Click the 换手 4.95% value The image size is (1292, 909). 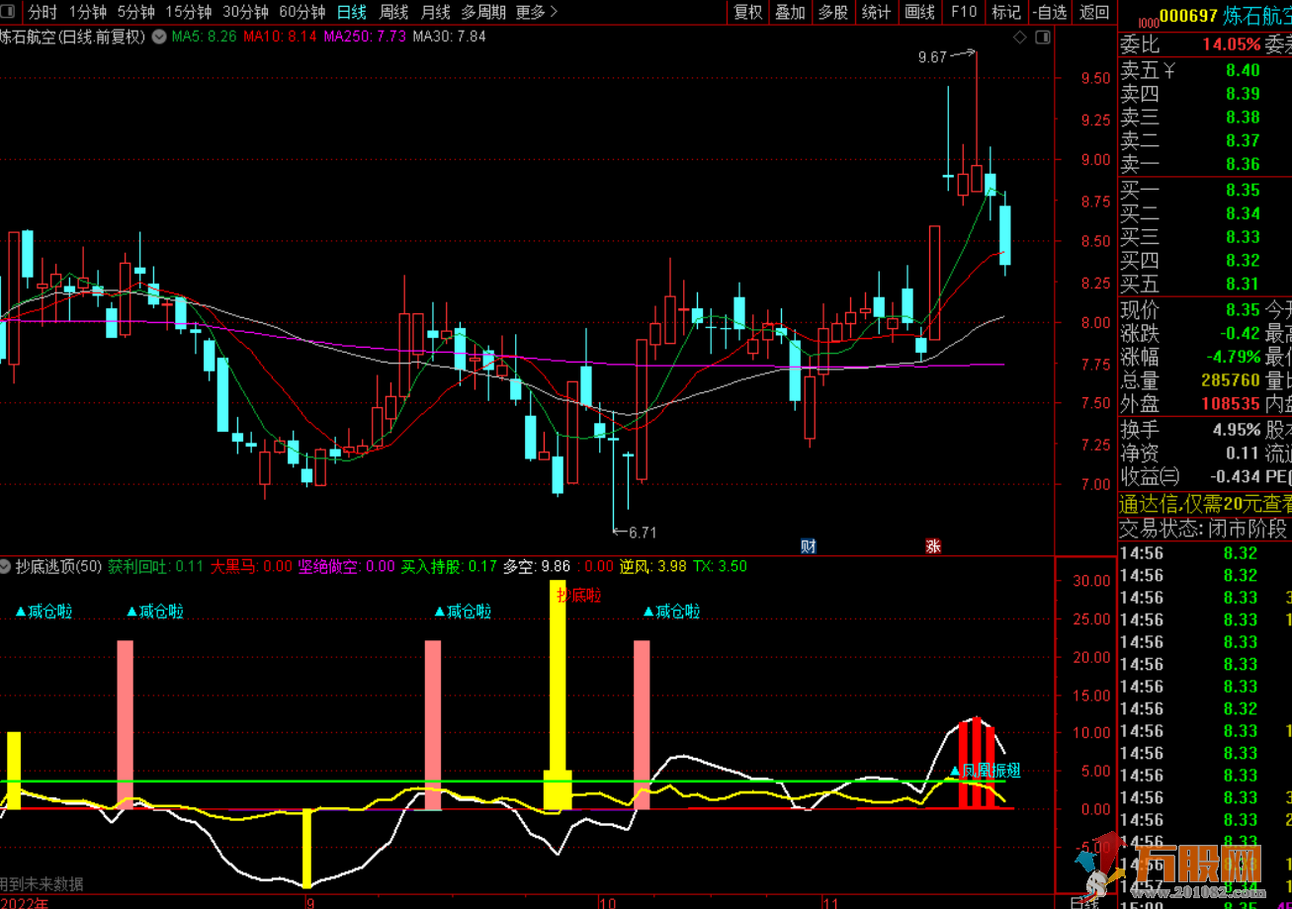1237,430
